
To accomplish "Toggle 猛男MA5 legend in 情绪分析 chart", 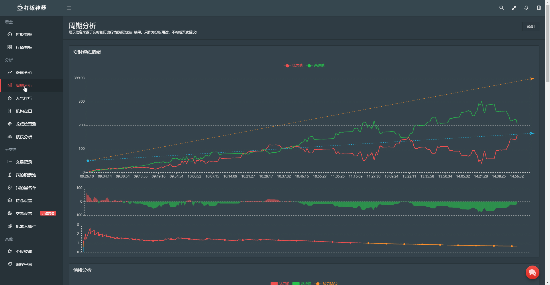I will click(x=326, y=283).
